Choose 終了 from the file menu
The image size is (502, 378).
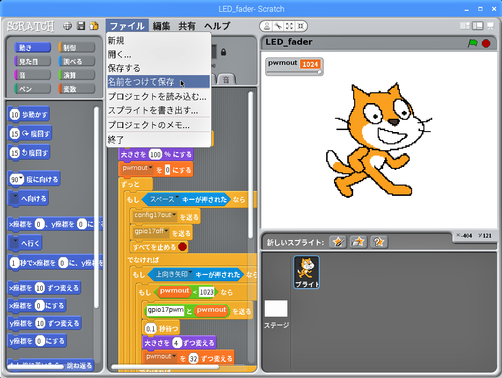(159, 139)
